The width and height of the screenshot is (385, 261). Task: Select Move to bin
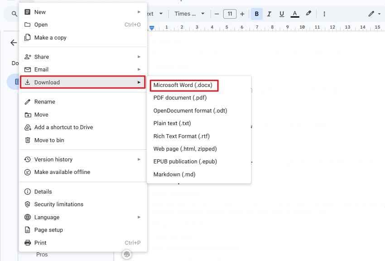point(83,140)
